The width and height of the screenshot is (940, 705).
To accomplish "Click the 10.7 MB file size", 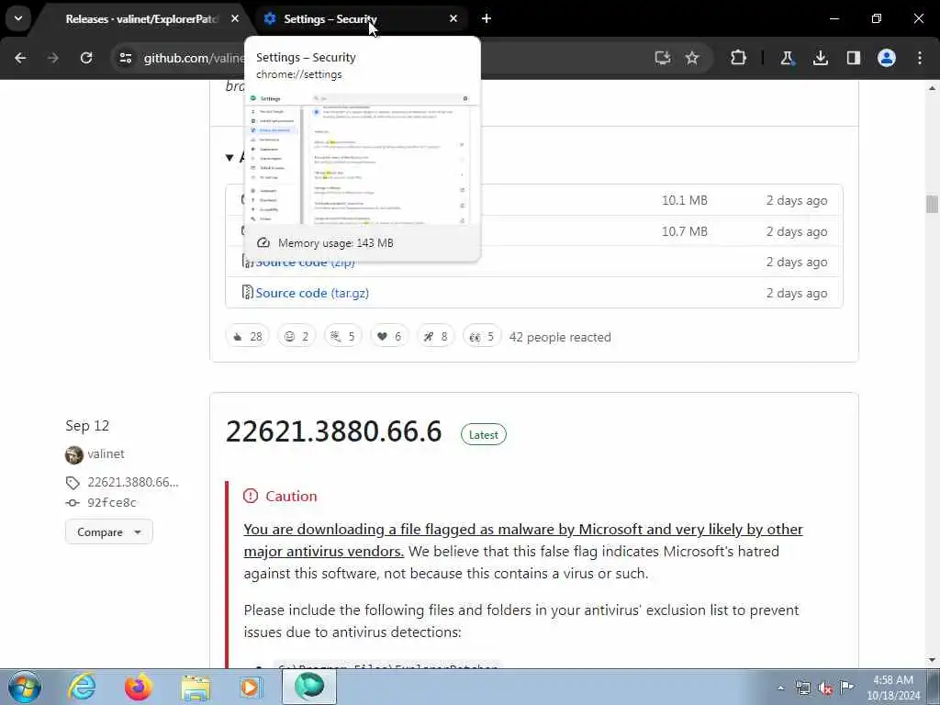I will coord(685,231).
